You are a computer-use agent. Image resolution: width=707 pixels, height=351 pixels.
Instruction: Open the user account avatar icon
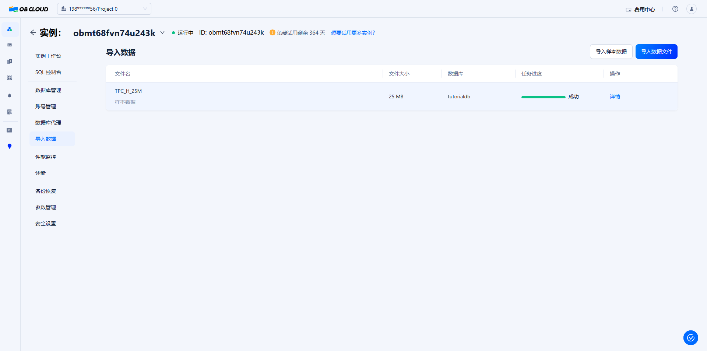(x=691, y=9)
